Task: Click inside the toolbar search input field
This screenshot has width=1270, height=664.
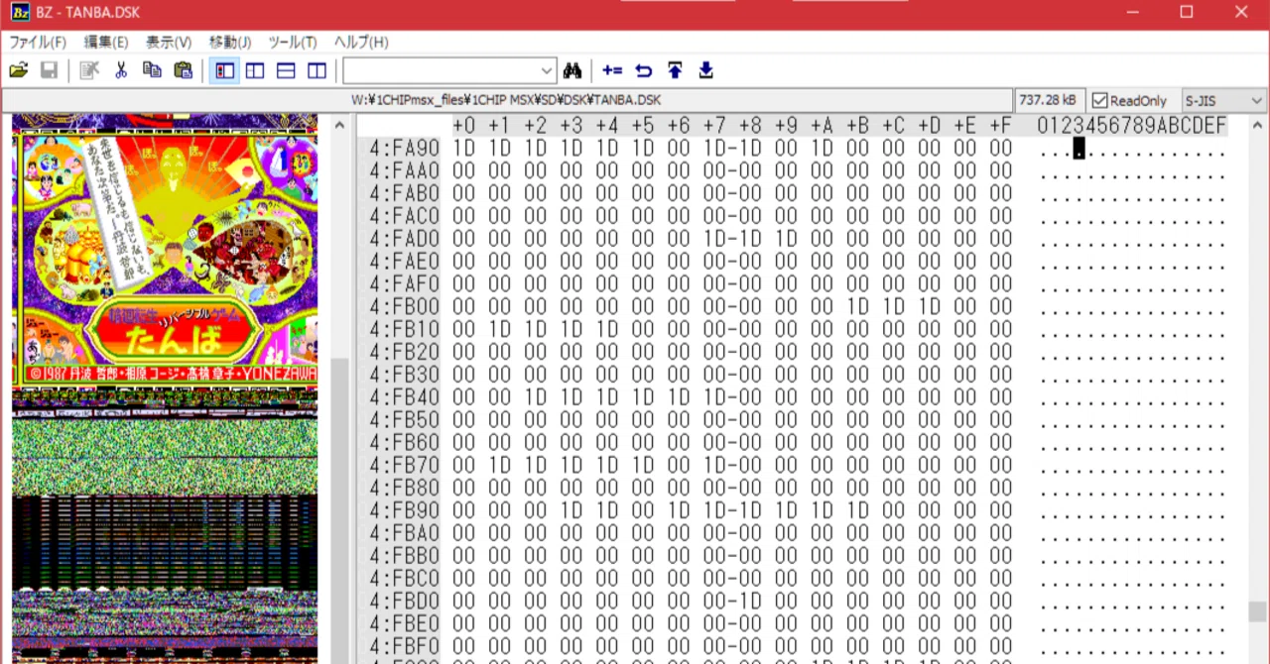Action: click(442, 70)
